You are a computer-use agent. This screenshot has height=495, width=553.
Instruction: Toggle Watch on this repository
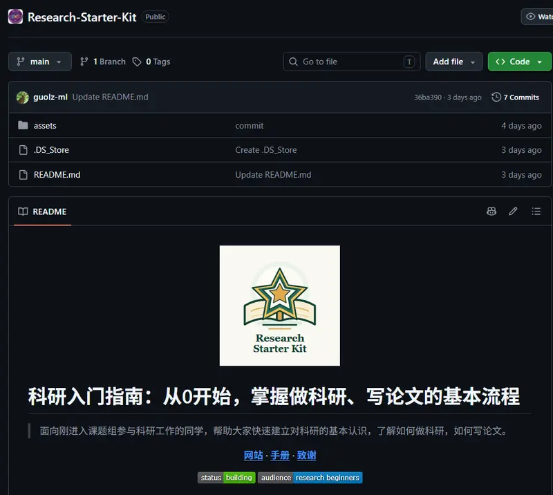(538, 17)
